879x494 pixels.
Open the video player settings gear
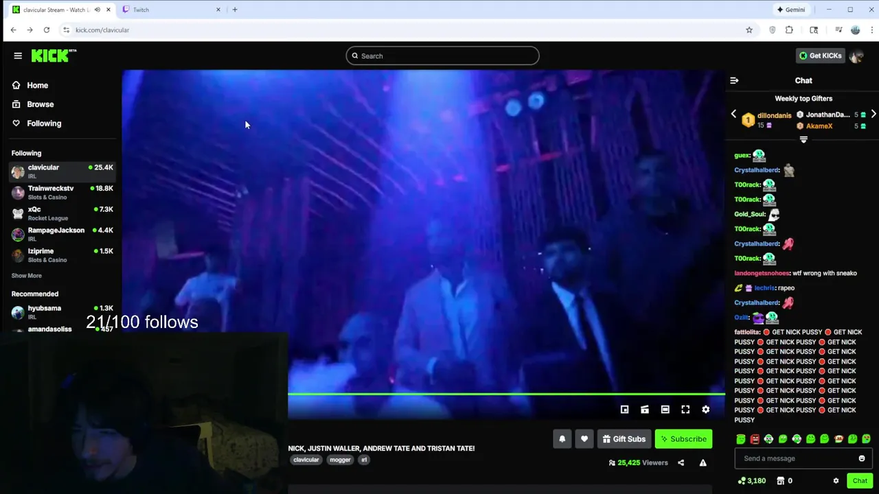705,410
